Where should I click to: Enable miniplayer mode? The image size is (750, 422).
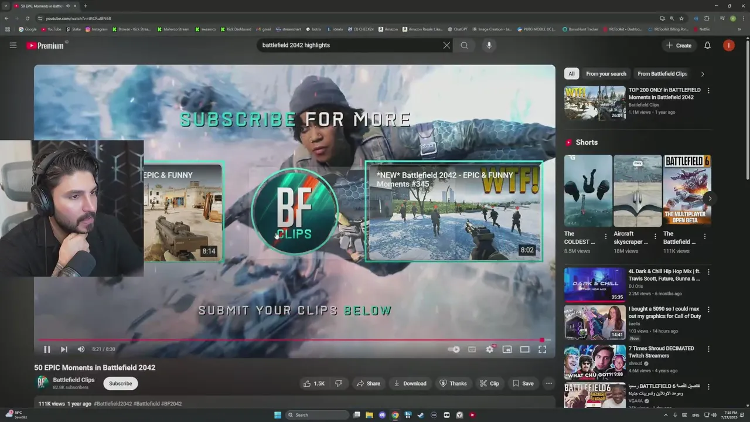(x=507, y=349)
